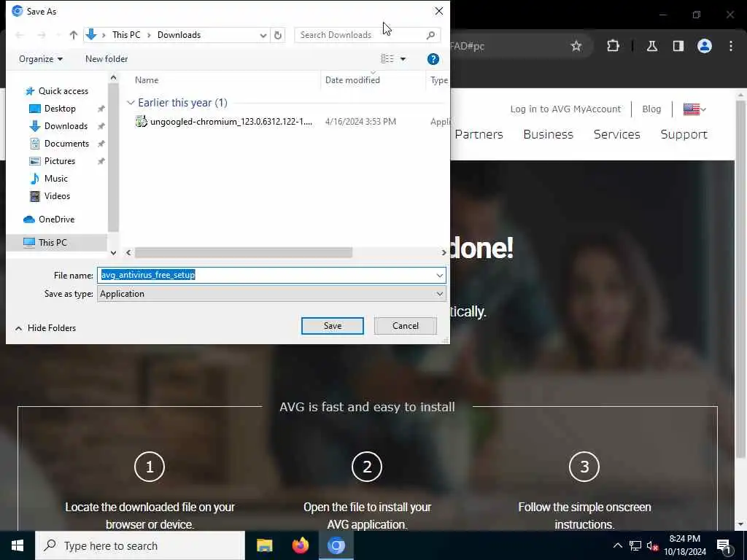Open Services menu on AVG site
Screen dimensions: 747x560
pyautogui.click(x=616, y=135)
